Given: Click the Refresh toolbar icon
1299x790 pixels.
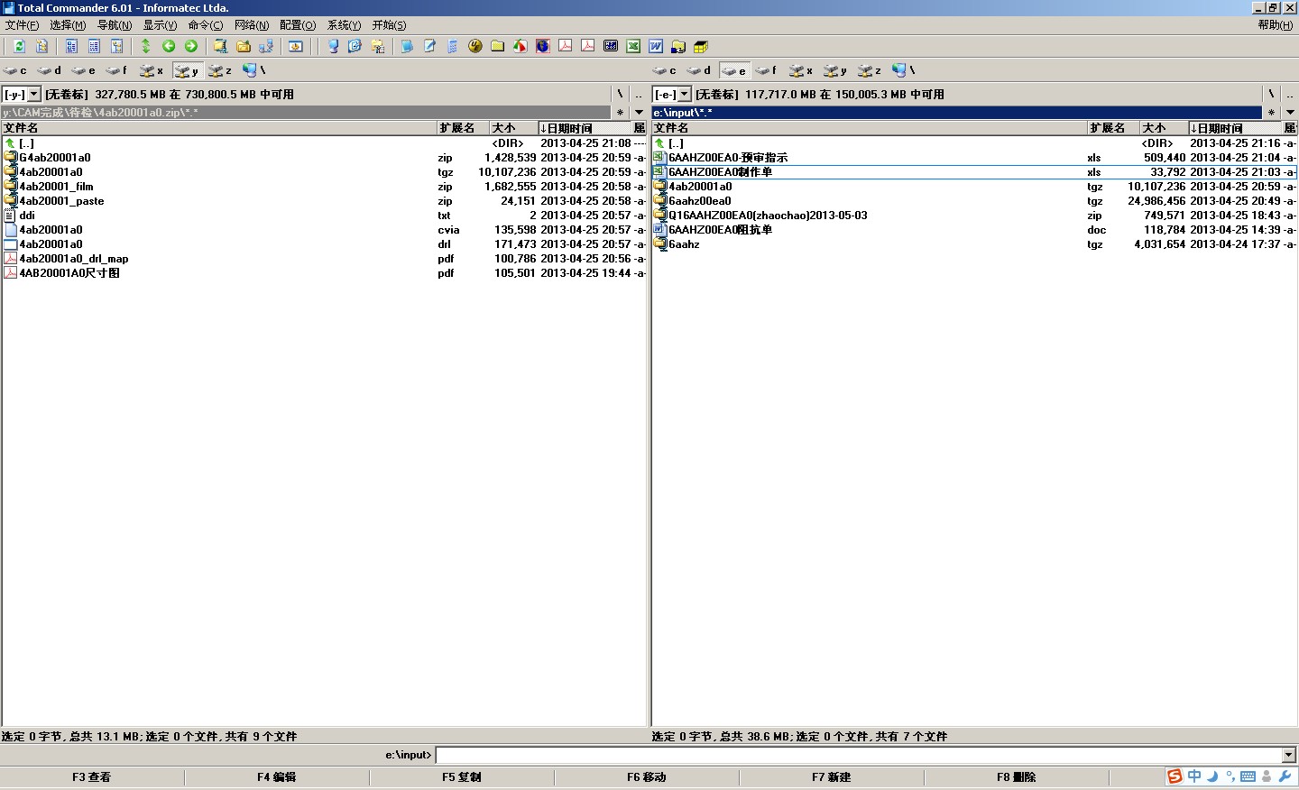Looking at the screenshot, I should click(19, 46).
